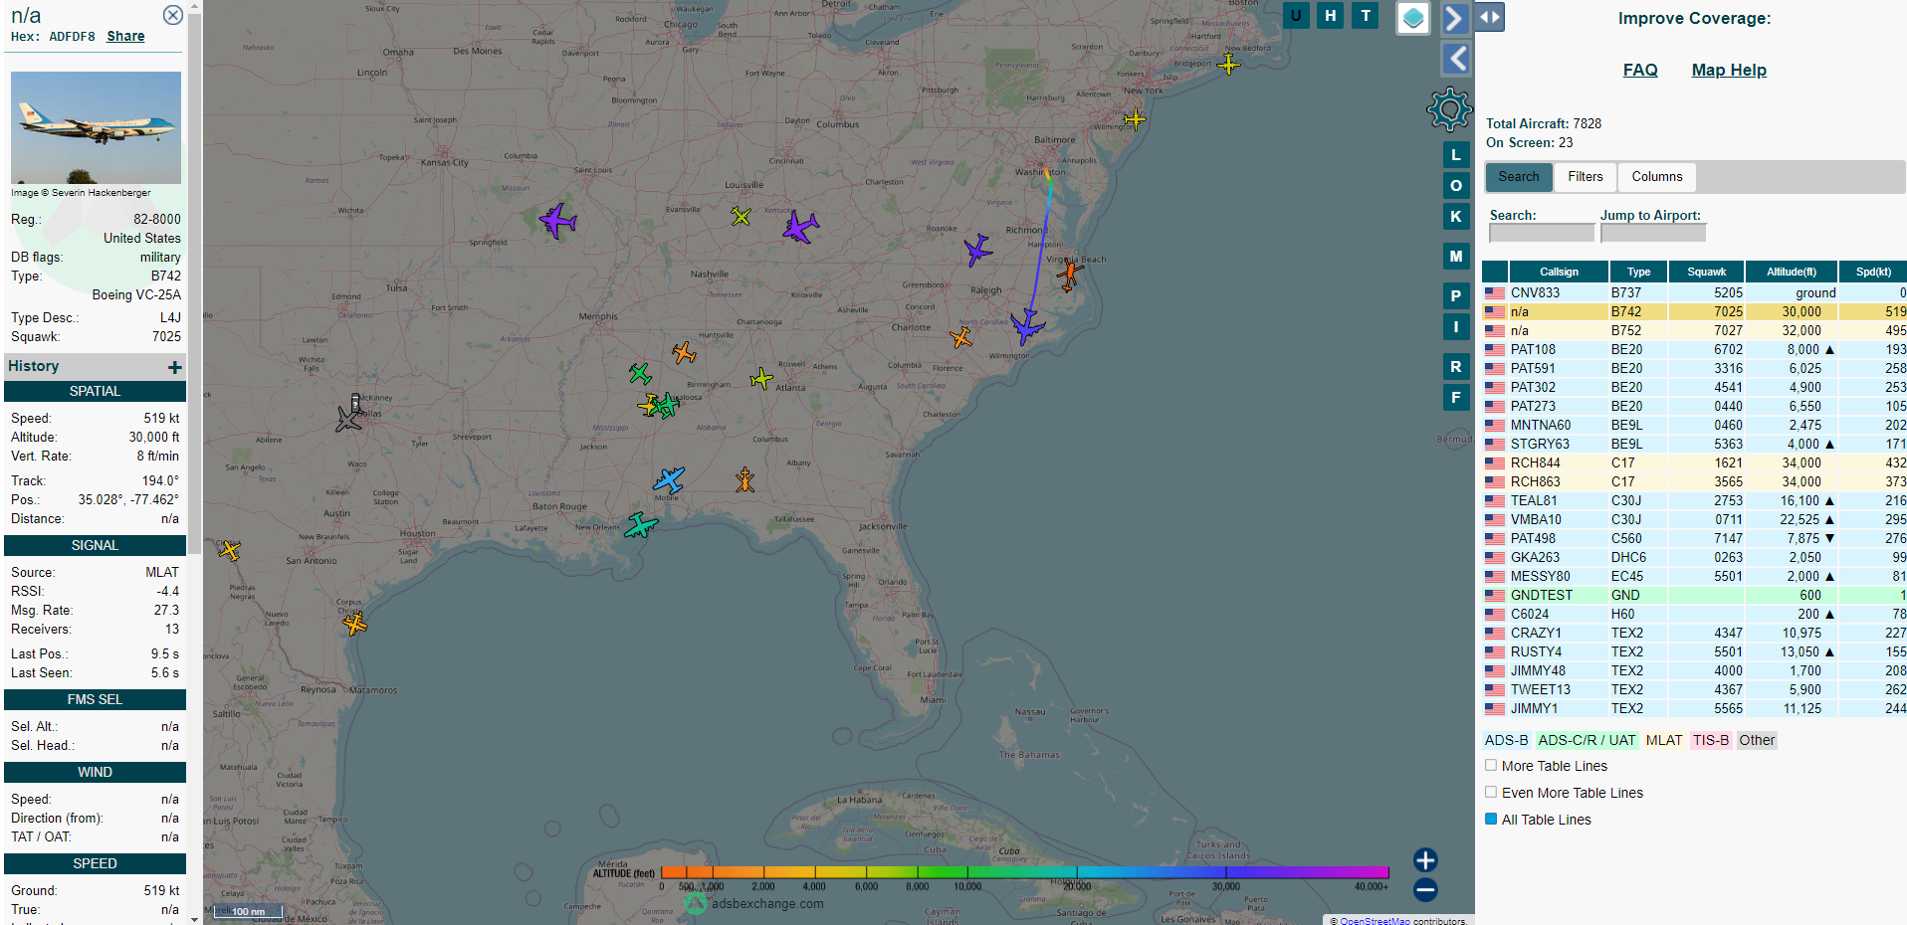Click the left arrow sidebar button
The image size is (1907, 925).
[1456, 59]
